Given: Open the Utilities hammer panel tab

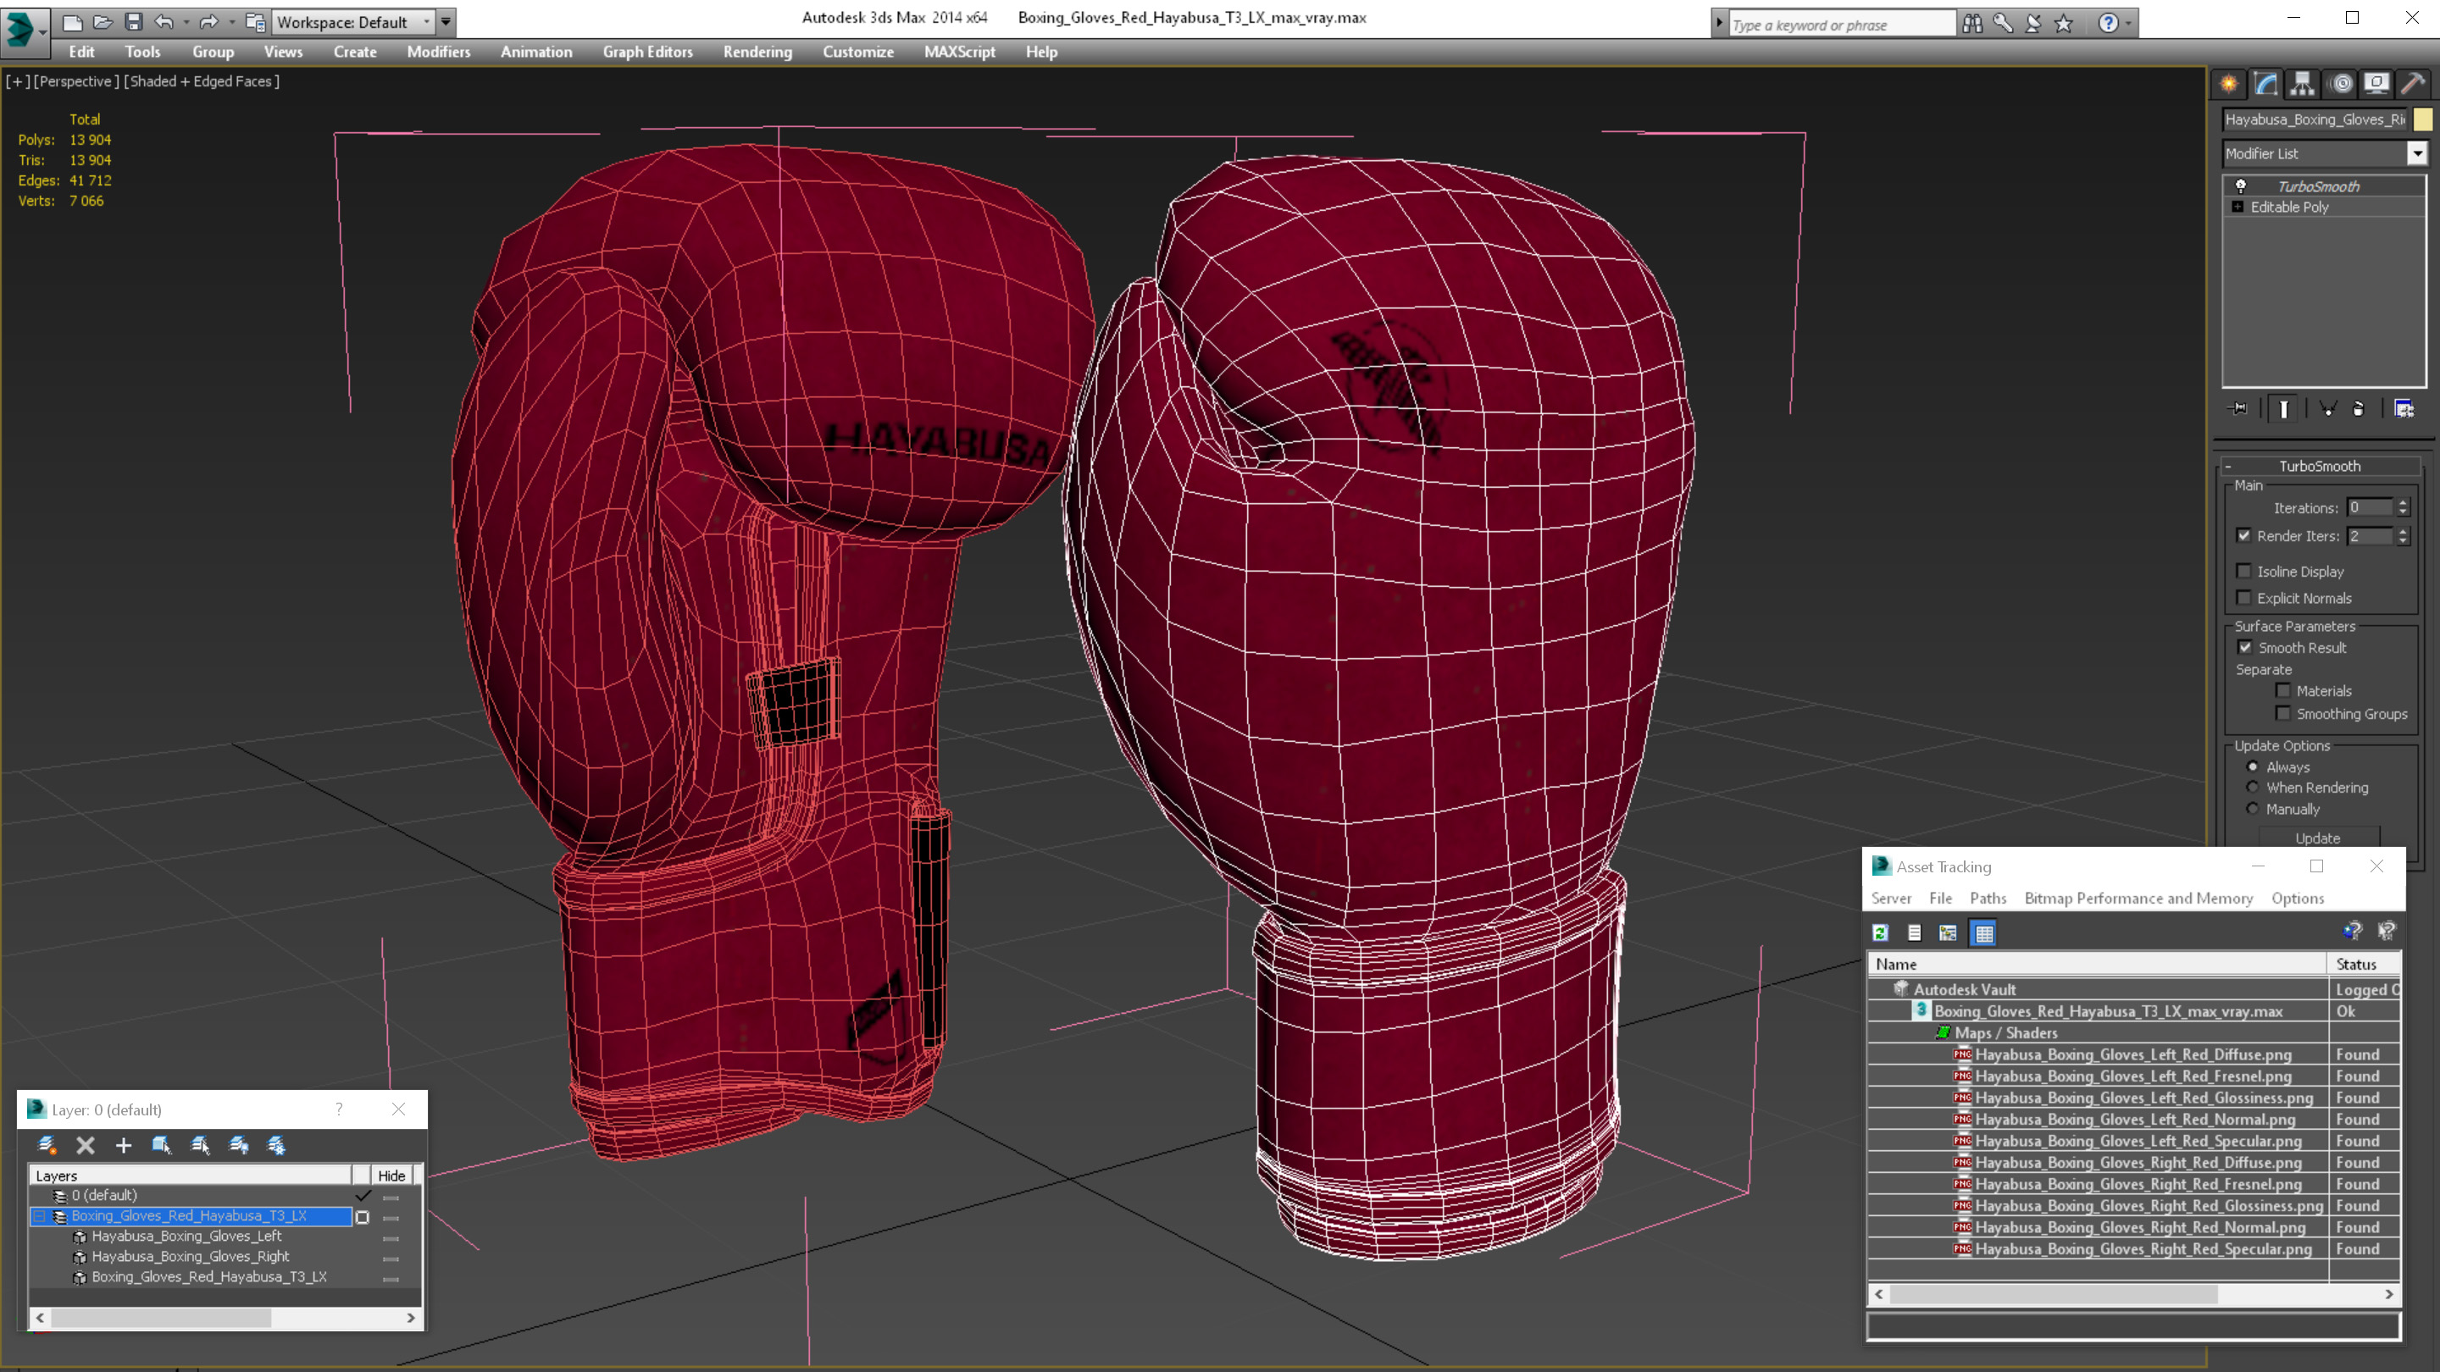Looking at the screenshot, I should 2414,85.
